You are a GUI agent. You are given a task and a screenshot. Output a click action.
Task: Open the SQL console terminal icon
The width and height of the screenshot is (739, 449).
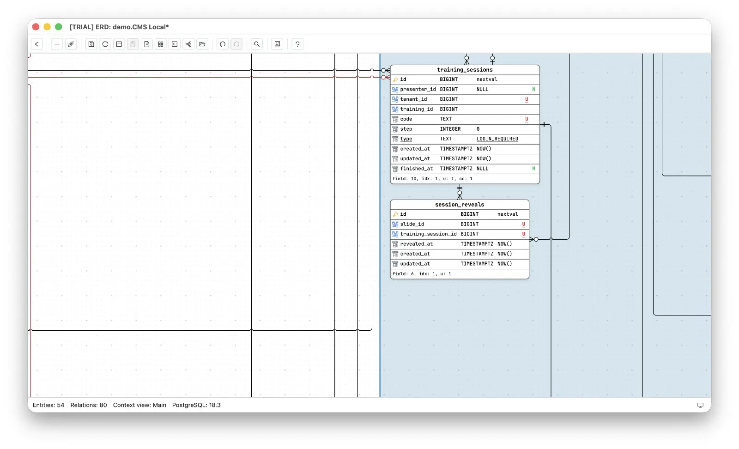[175, 44]
